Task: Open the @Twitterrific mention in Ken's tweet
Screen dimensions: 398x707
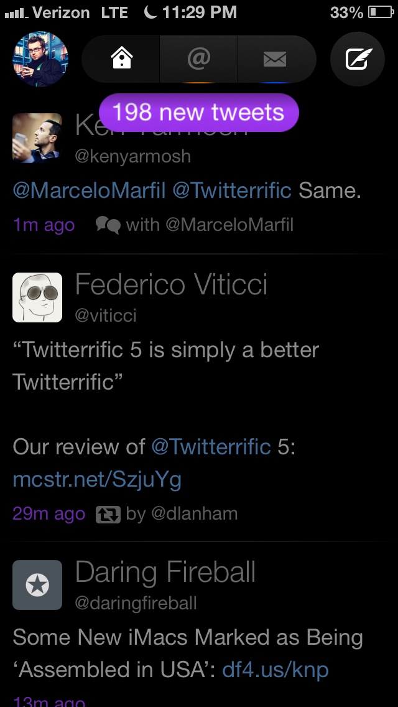Action: [x=232, y=190]
